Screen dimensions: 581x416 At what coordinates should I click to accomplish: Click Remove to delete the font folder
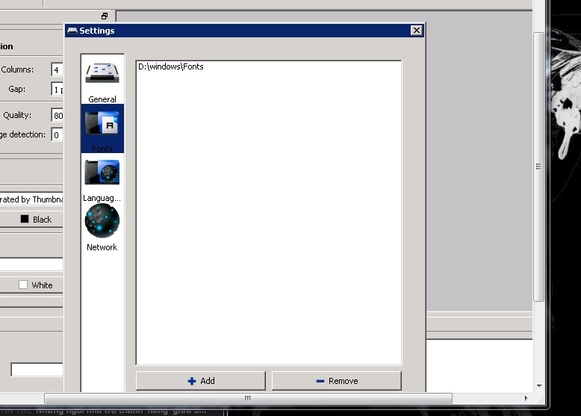point(336,381)
